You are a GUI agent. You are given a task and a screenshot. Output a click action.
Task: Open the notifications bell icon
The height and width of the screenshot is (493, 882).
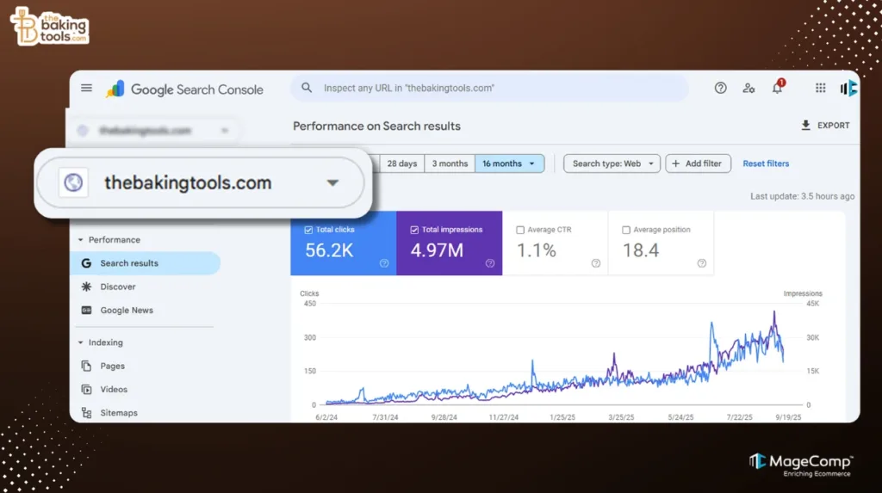click(x=777, y=88)
